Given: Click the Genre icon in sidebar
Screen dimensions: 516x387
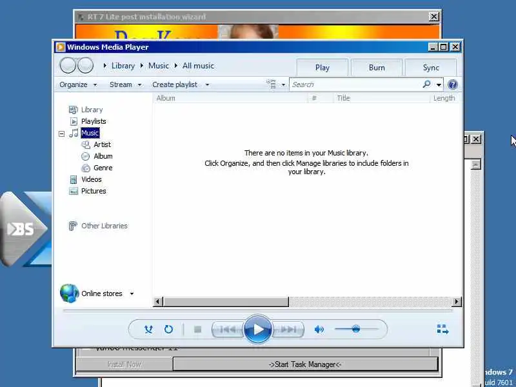Looking at the screenshot, I should 86,168.
